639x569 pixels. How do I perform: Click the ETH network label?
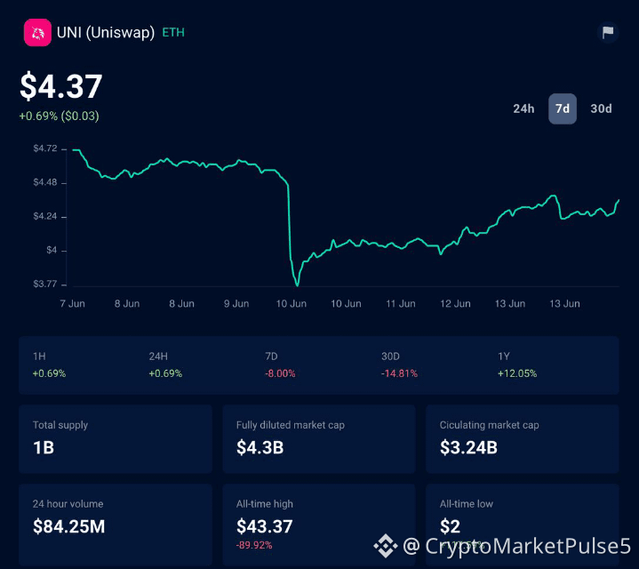pyautogui.click(x=173, y=33)
